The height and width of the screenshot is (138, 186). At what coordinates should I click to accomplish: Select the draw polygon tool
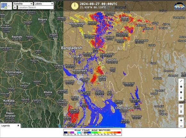[181, 87]
